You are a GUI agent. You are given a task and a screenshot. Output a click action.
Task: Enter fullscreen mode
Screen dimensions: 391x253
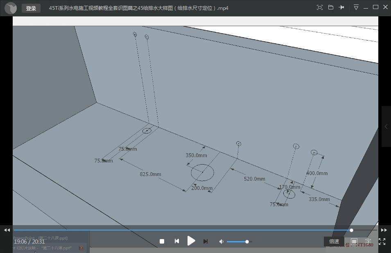382,242
